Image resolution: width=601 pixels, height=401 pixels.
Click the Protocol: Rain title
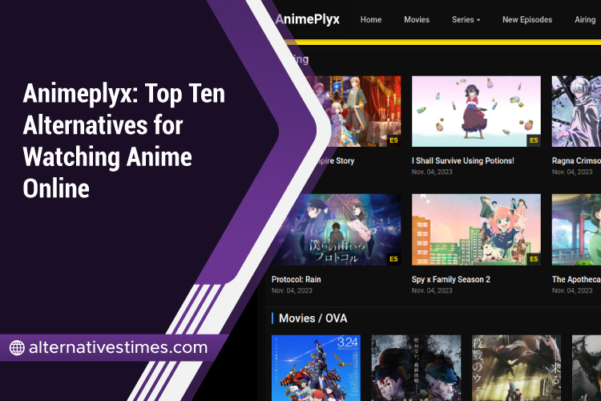tap(296, 279)
